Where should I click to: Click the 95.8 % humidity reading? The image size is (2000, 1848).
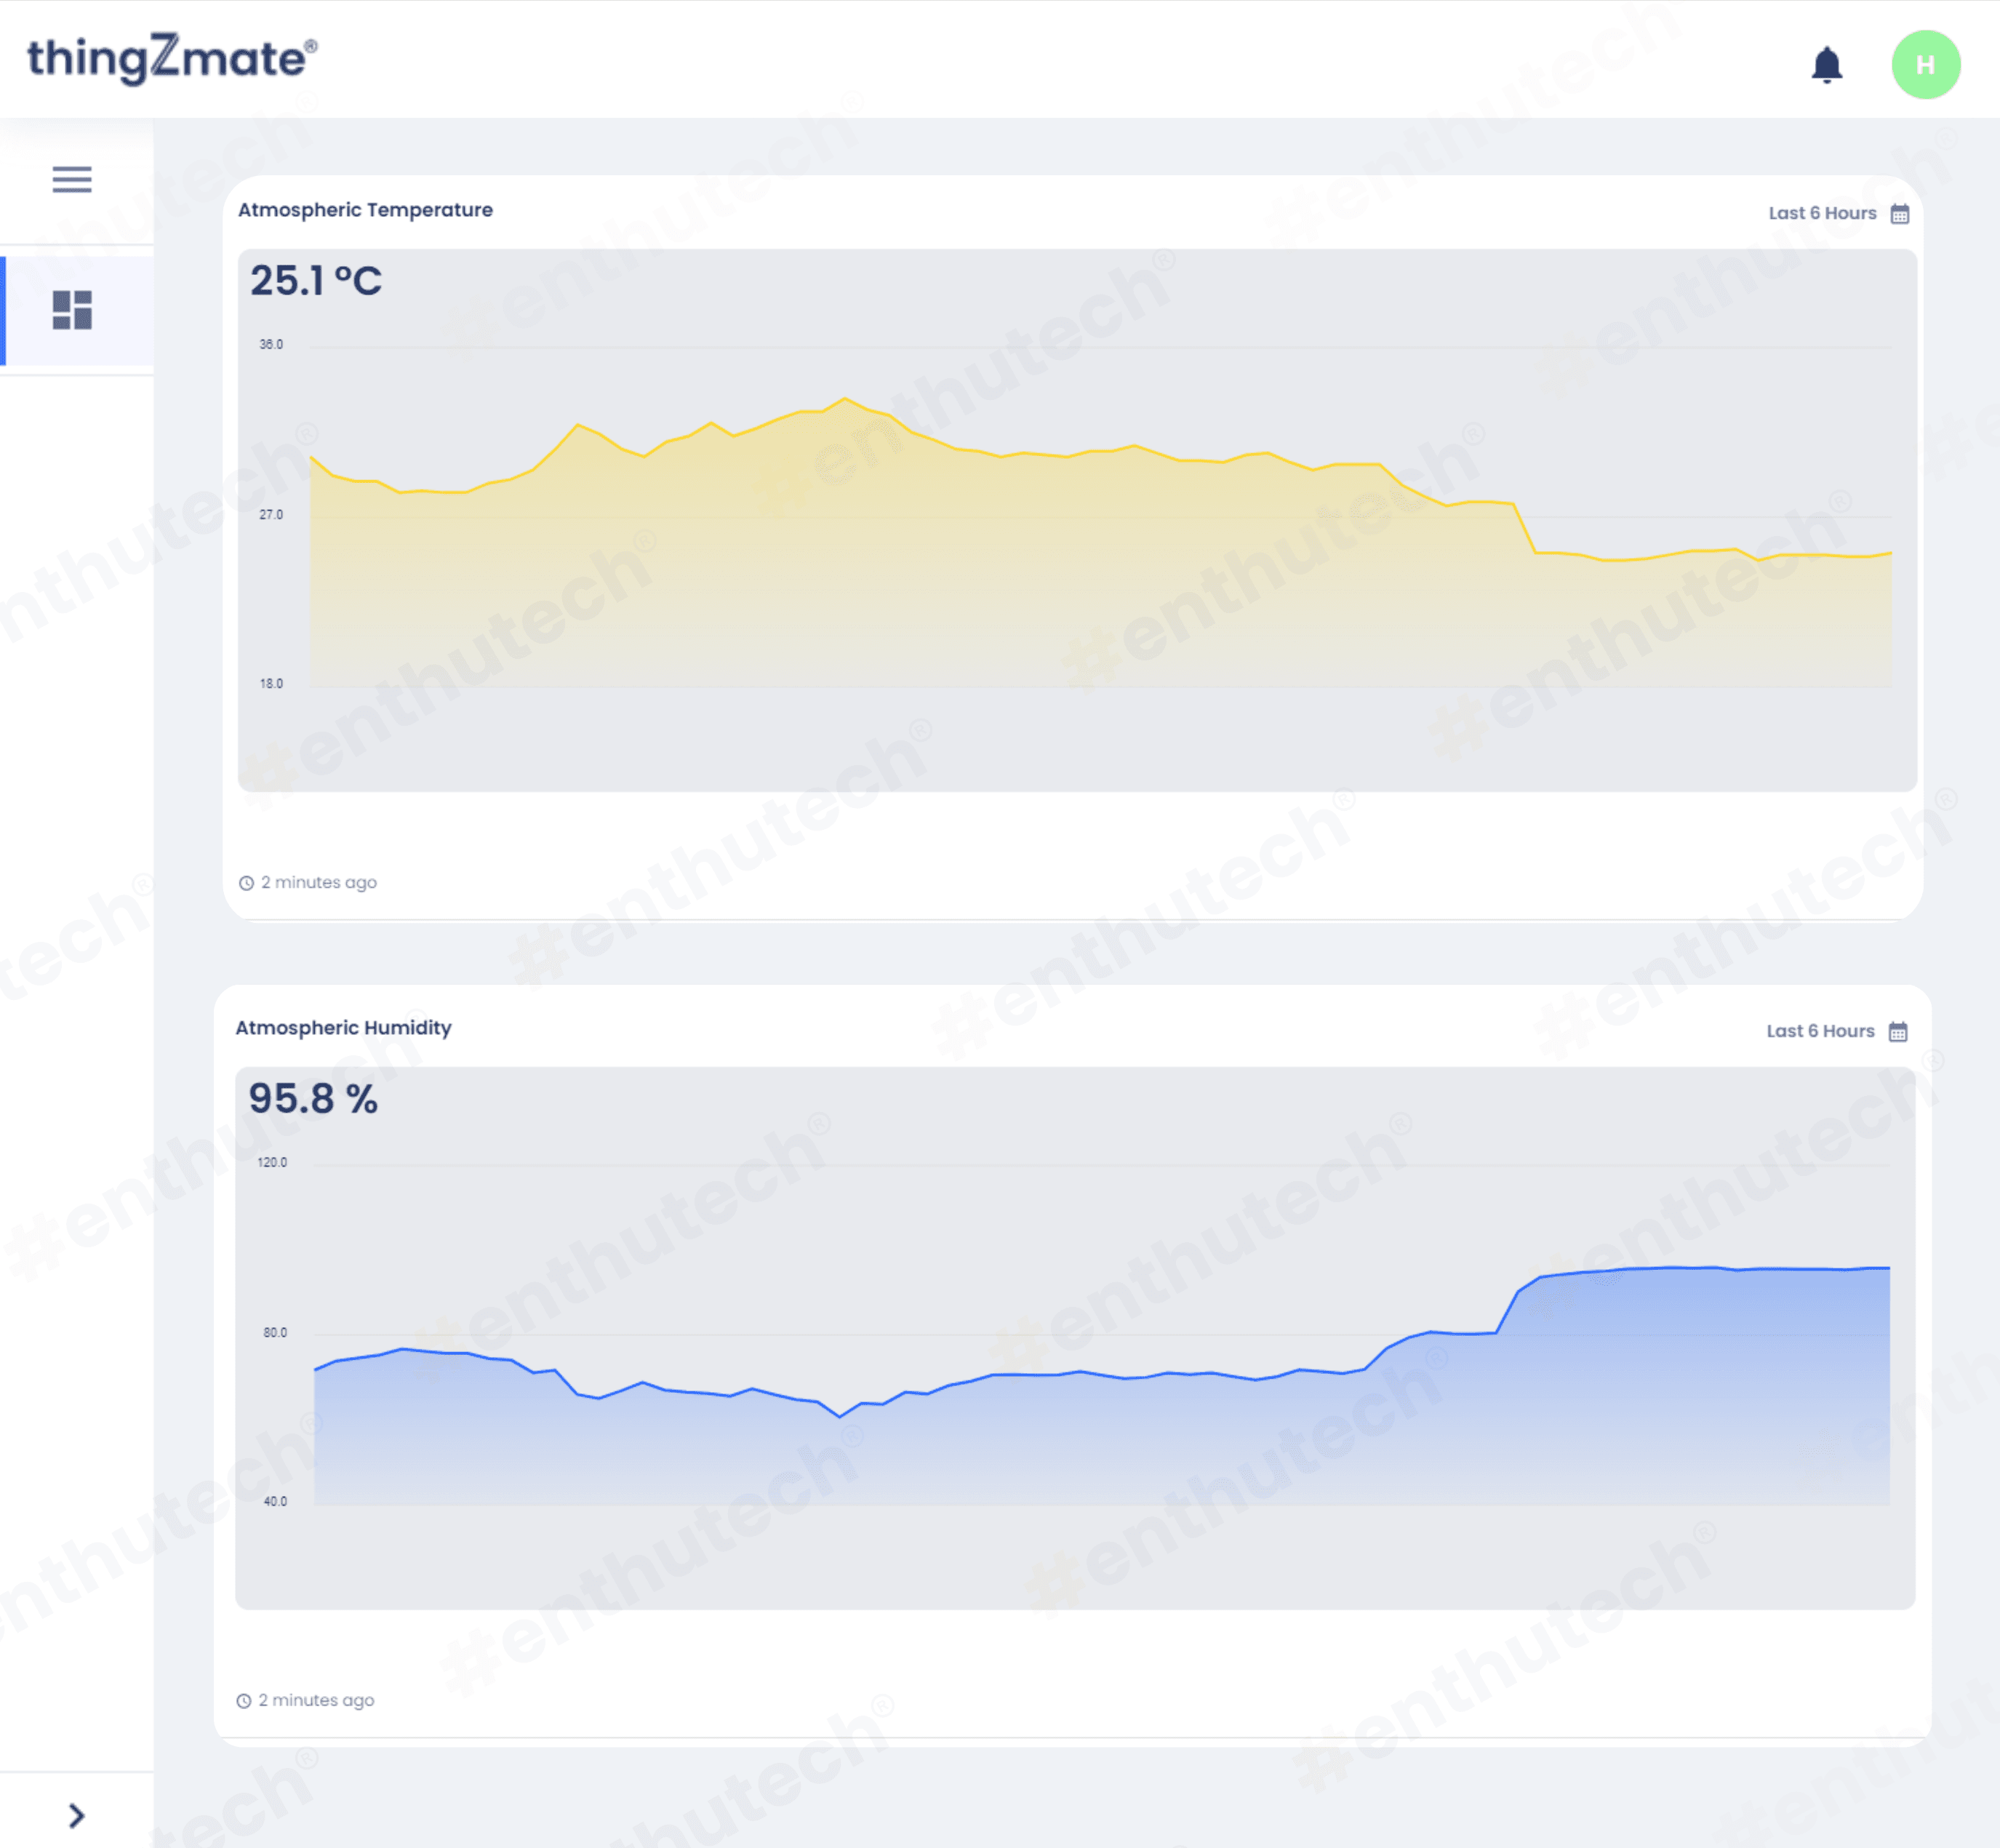click(313, 1099)
